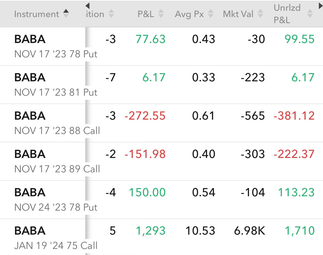
Task: Click the Avg Px column header label
Action: pyautogui.click(x=189, y=14)
